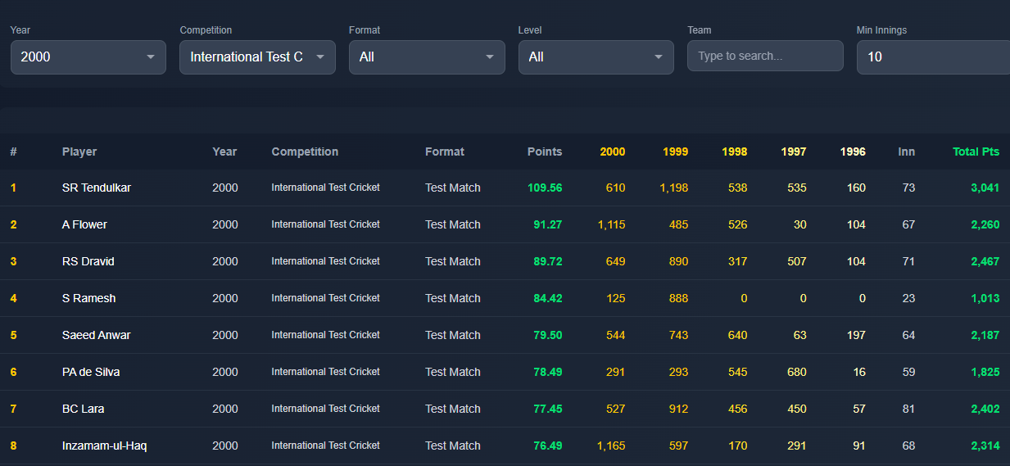Click the Player column header
The image size is (1010, 466).
click(x=79, y=152)
